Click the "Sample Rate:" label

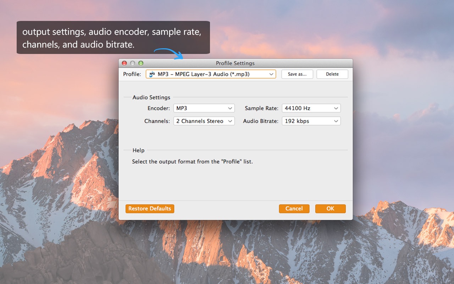point(262,108)
